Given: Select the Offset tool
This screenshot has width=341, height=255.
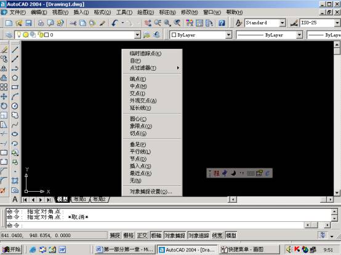Looking at the screenshot, I should point(4,77).
